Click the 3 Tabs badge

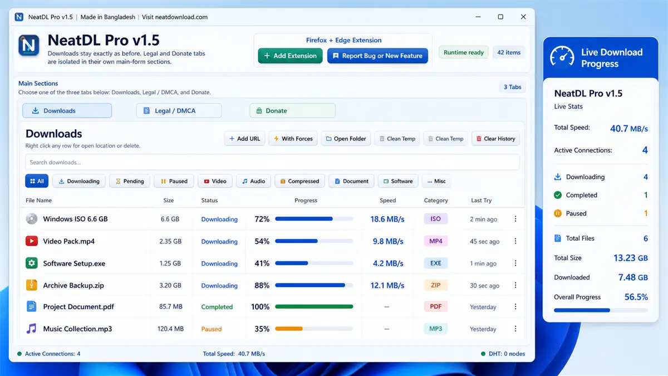tap(513, 87)
